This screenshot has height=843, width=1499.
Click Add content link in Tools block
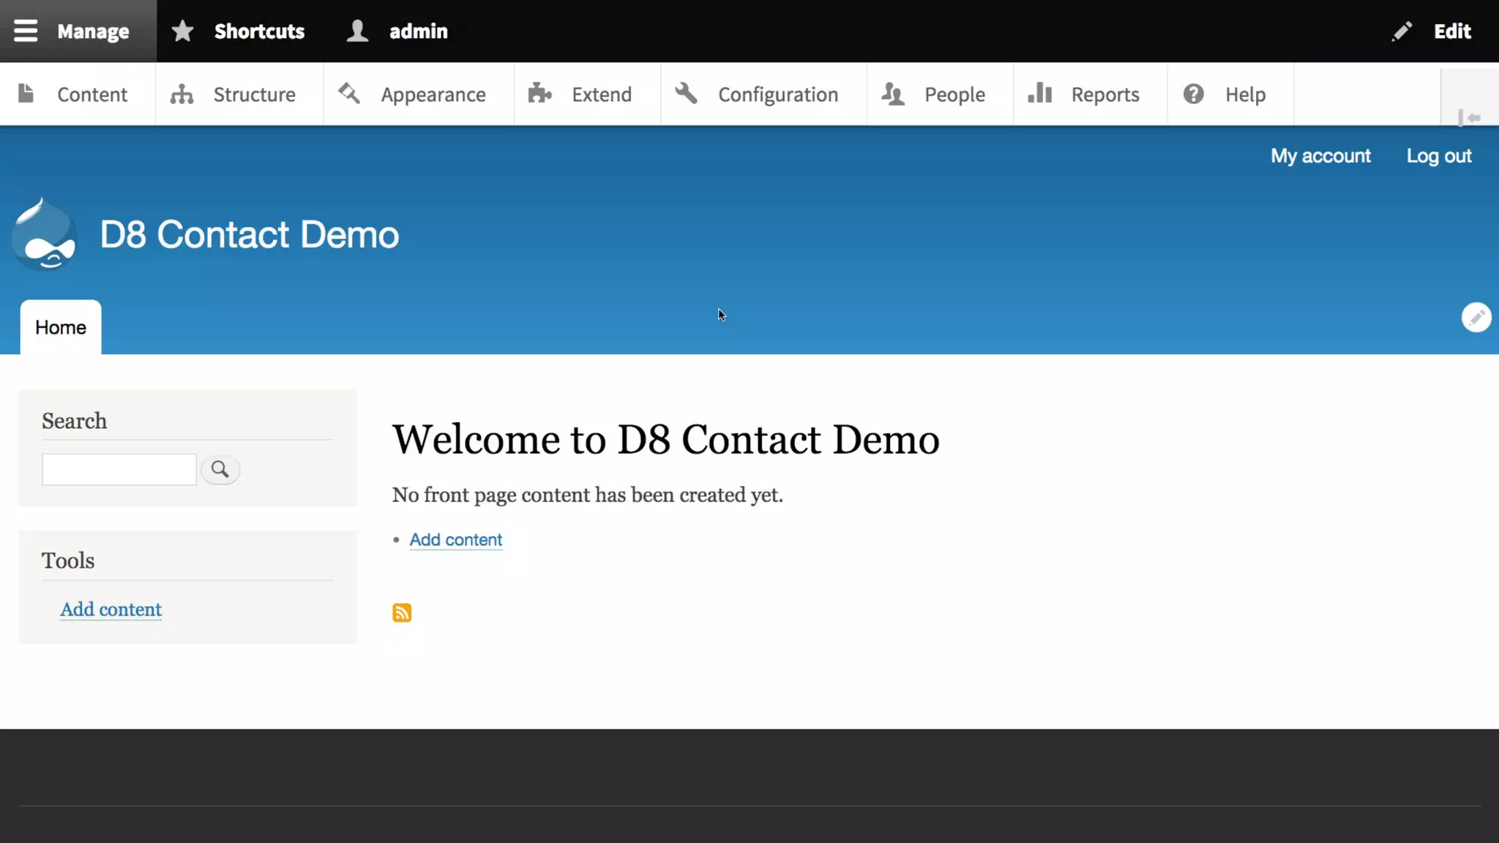(x=111, y=610)
